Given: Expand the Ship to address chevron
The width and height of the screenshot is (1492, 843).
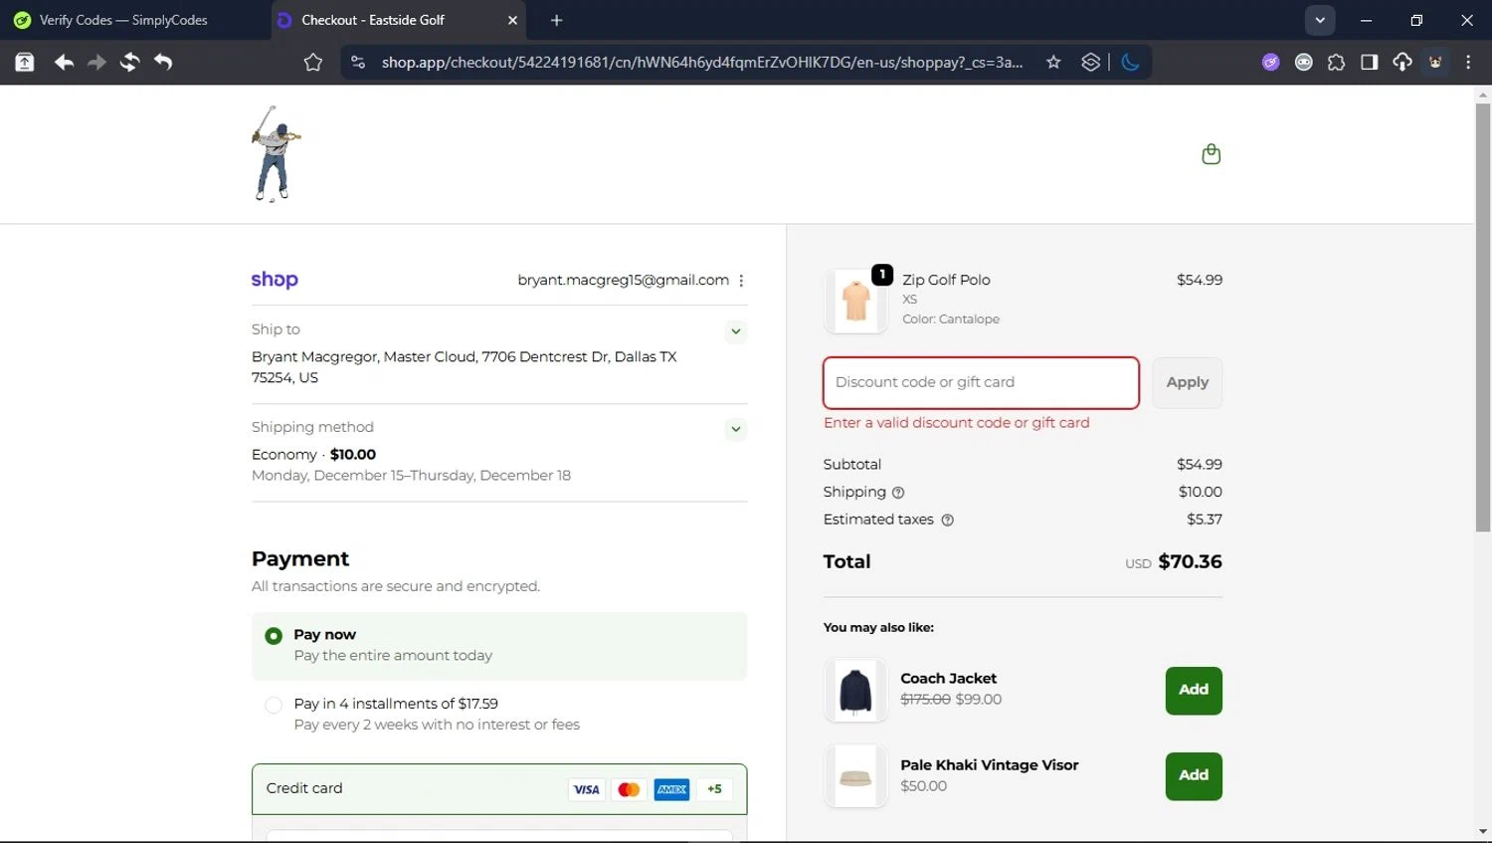Looking at the screenshot, I should coord(736,331).
